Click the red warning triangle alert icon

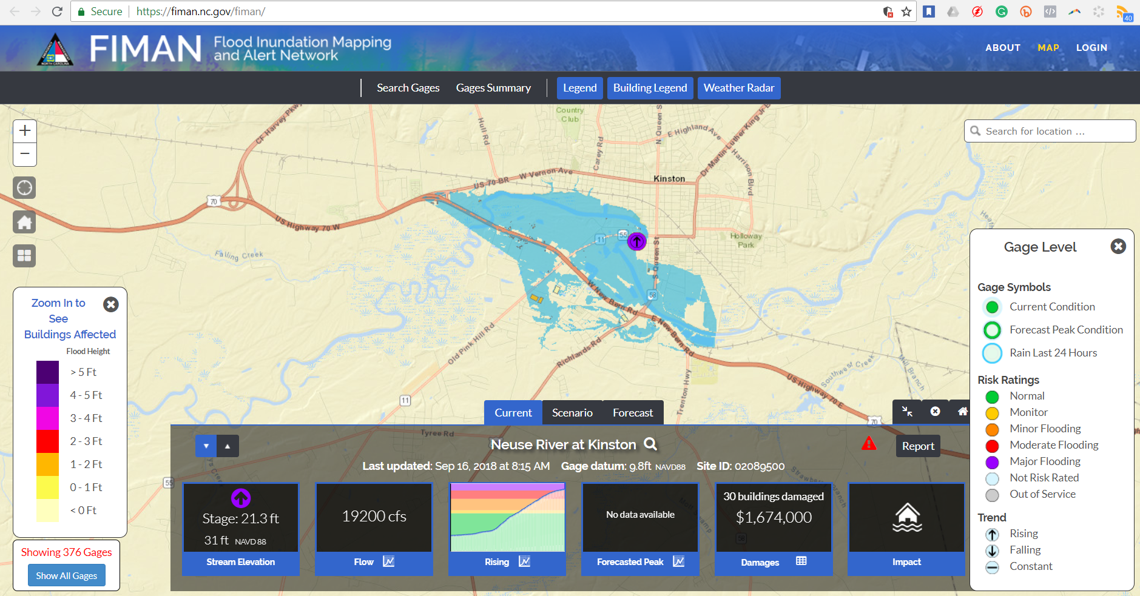(x=869, y=443)
